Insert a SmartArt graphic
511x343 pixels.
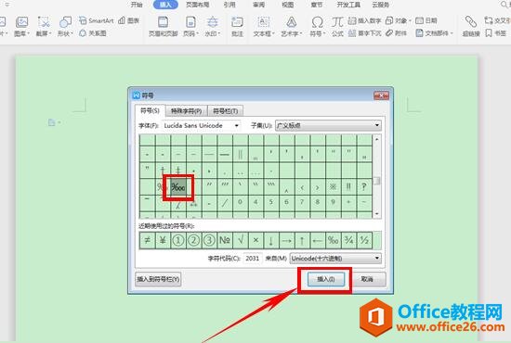96,20
